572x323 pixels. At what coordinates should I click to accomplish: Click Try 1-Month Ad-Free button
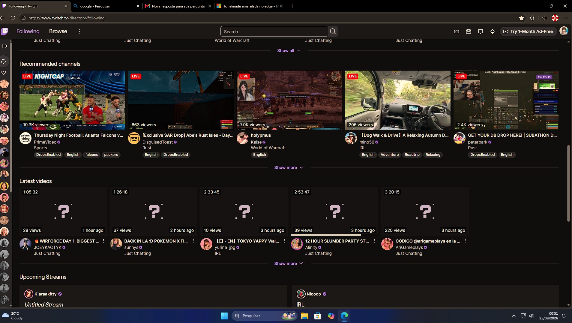pos(528,31)
